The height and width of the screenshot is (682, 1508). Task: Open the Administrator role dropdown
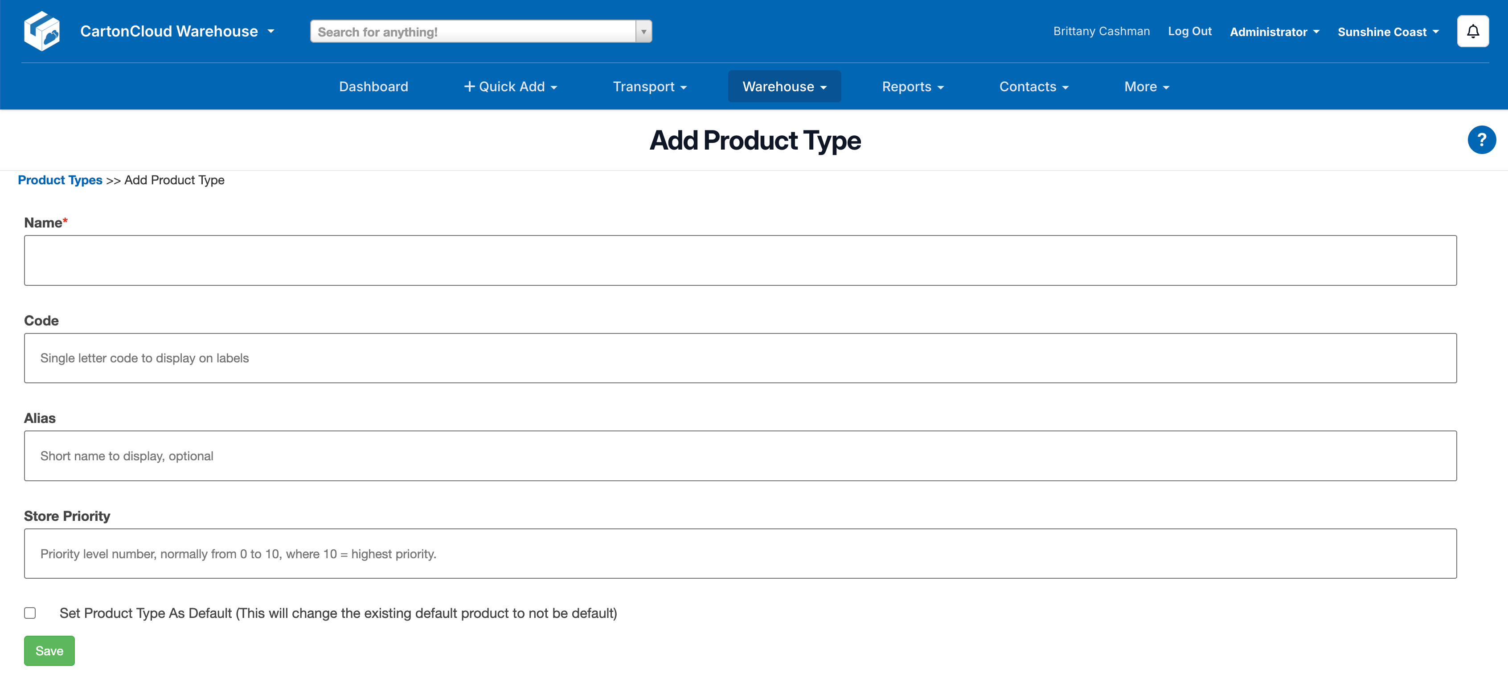(1274, 32)
